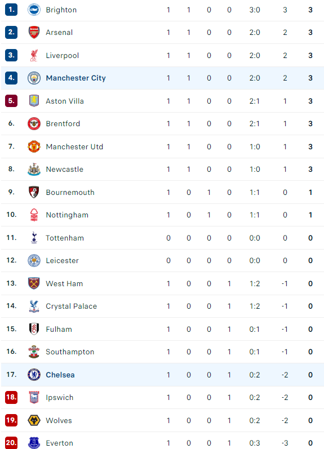
Task: Select the Southampton team name
Action: click(x=70, y=352)
